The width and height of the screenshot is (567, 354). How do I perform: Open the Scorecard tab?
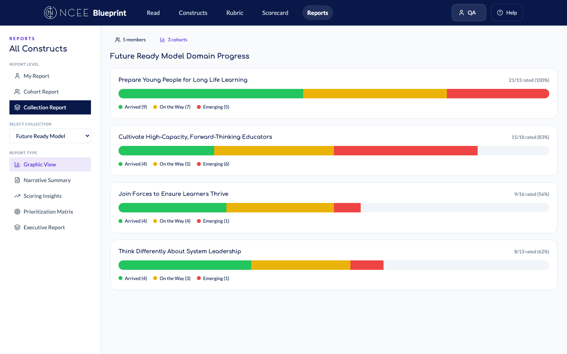(x=275, y=13)
